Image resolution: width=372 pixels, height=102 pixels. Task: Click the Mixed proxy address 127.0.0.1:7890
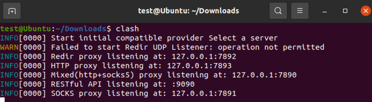[x=264, y=75]
